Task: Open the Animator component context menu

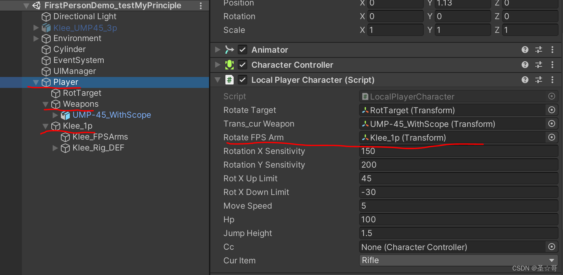Action: [552, 50]
